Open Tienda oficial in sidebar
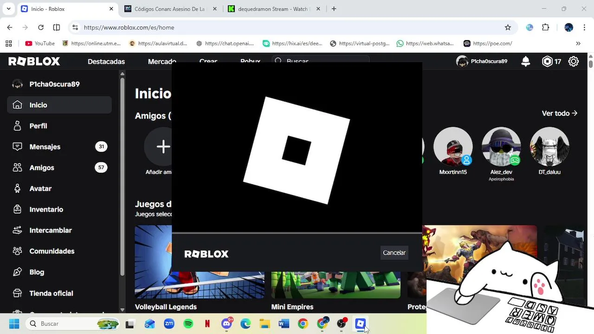Viewport: 594px width, 334px height. tap(51, 293)
